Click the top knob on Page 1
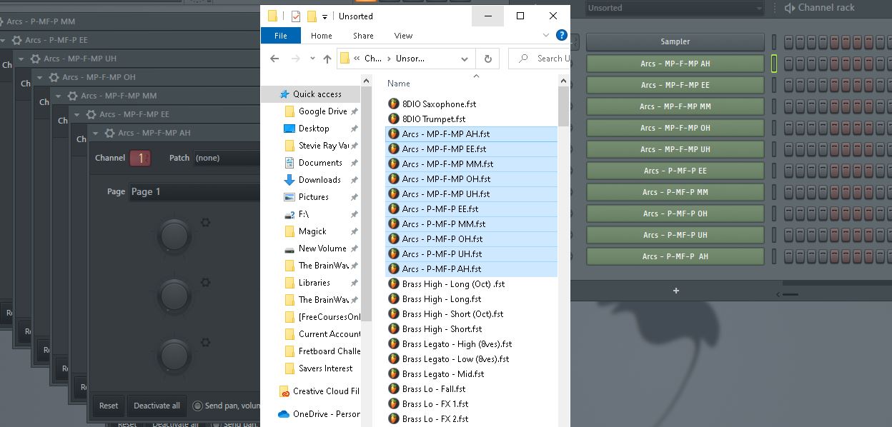Screen dimensions: 892x427 pyautogui.click(x=174, y=236)
